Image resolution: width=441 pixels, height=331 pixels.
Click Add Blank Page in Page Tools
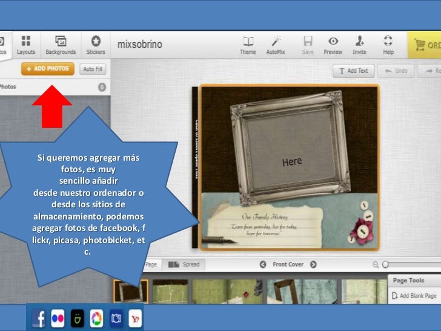pyautogui.click(x=414, y=296)
